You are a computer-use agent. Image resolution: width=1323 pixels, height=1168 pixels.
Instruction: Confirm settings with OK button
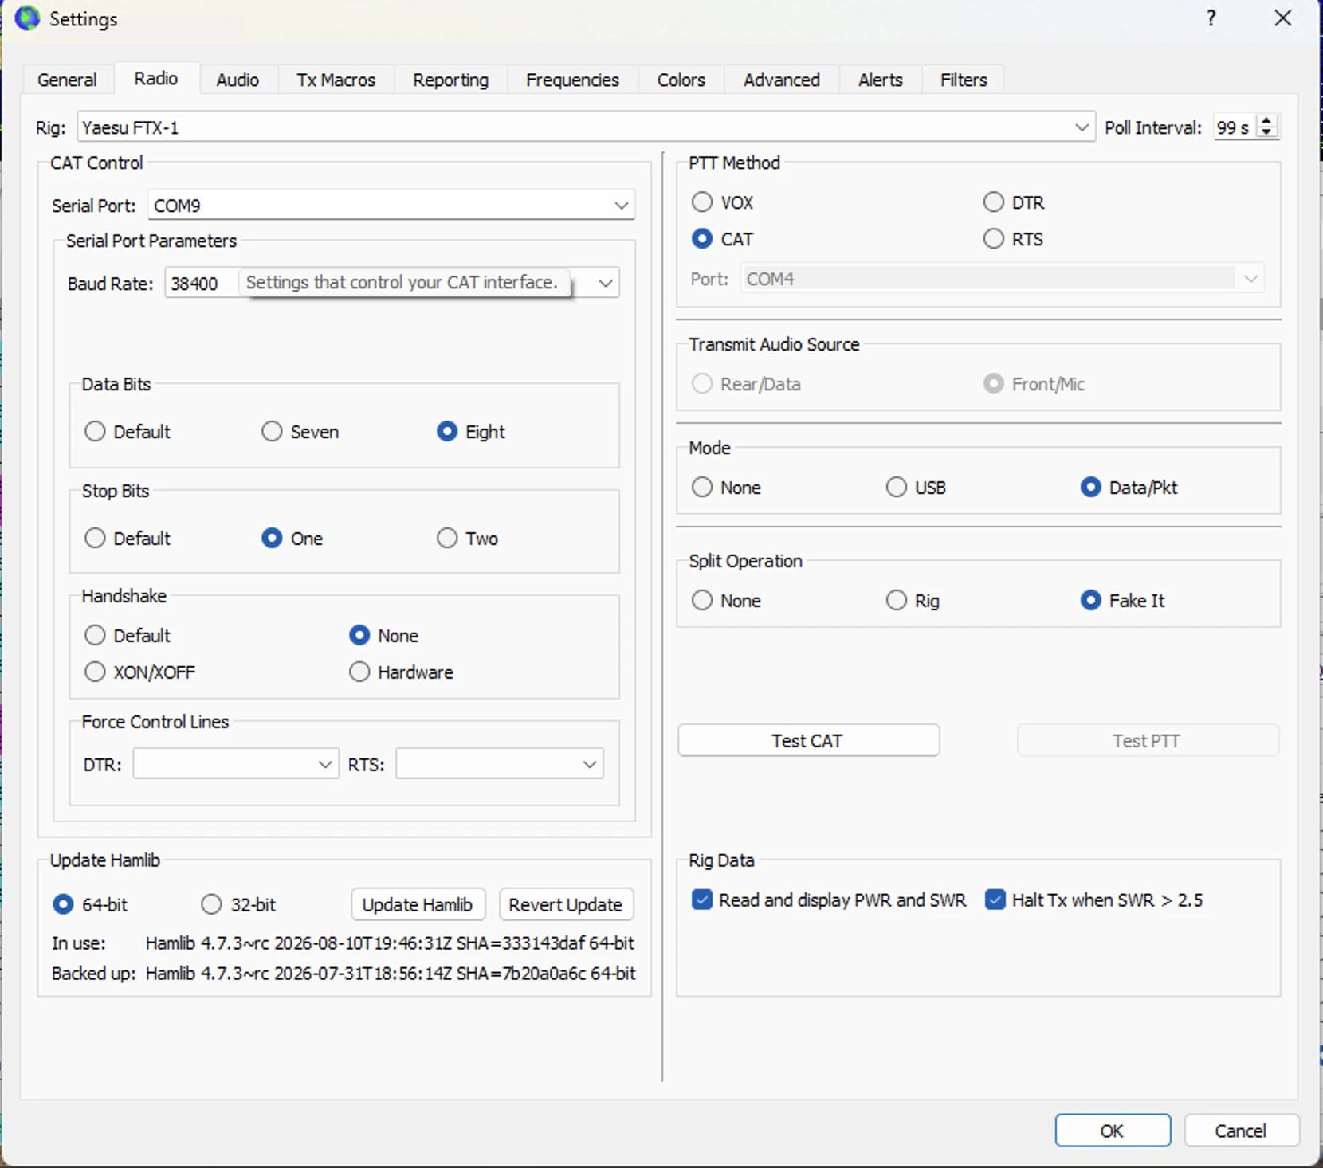pos(1113,1131)
